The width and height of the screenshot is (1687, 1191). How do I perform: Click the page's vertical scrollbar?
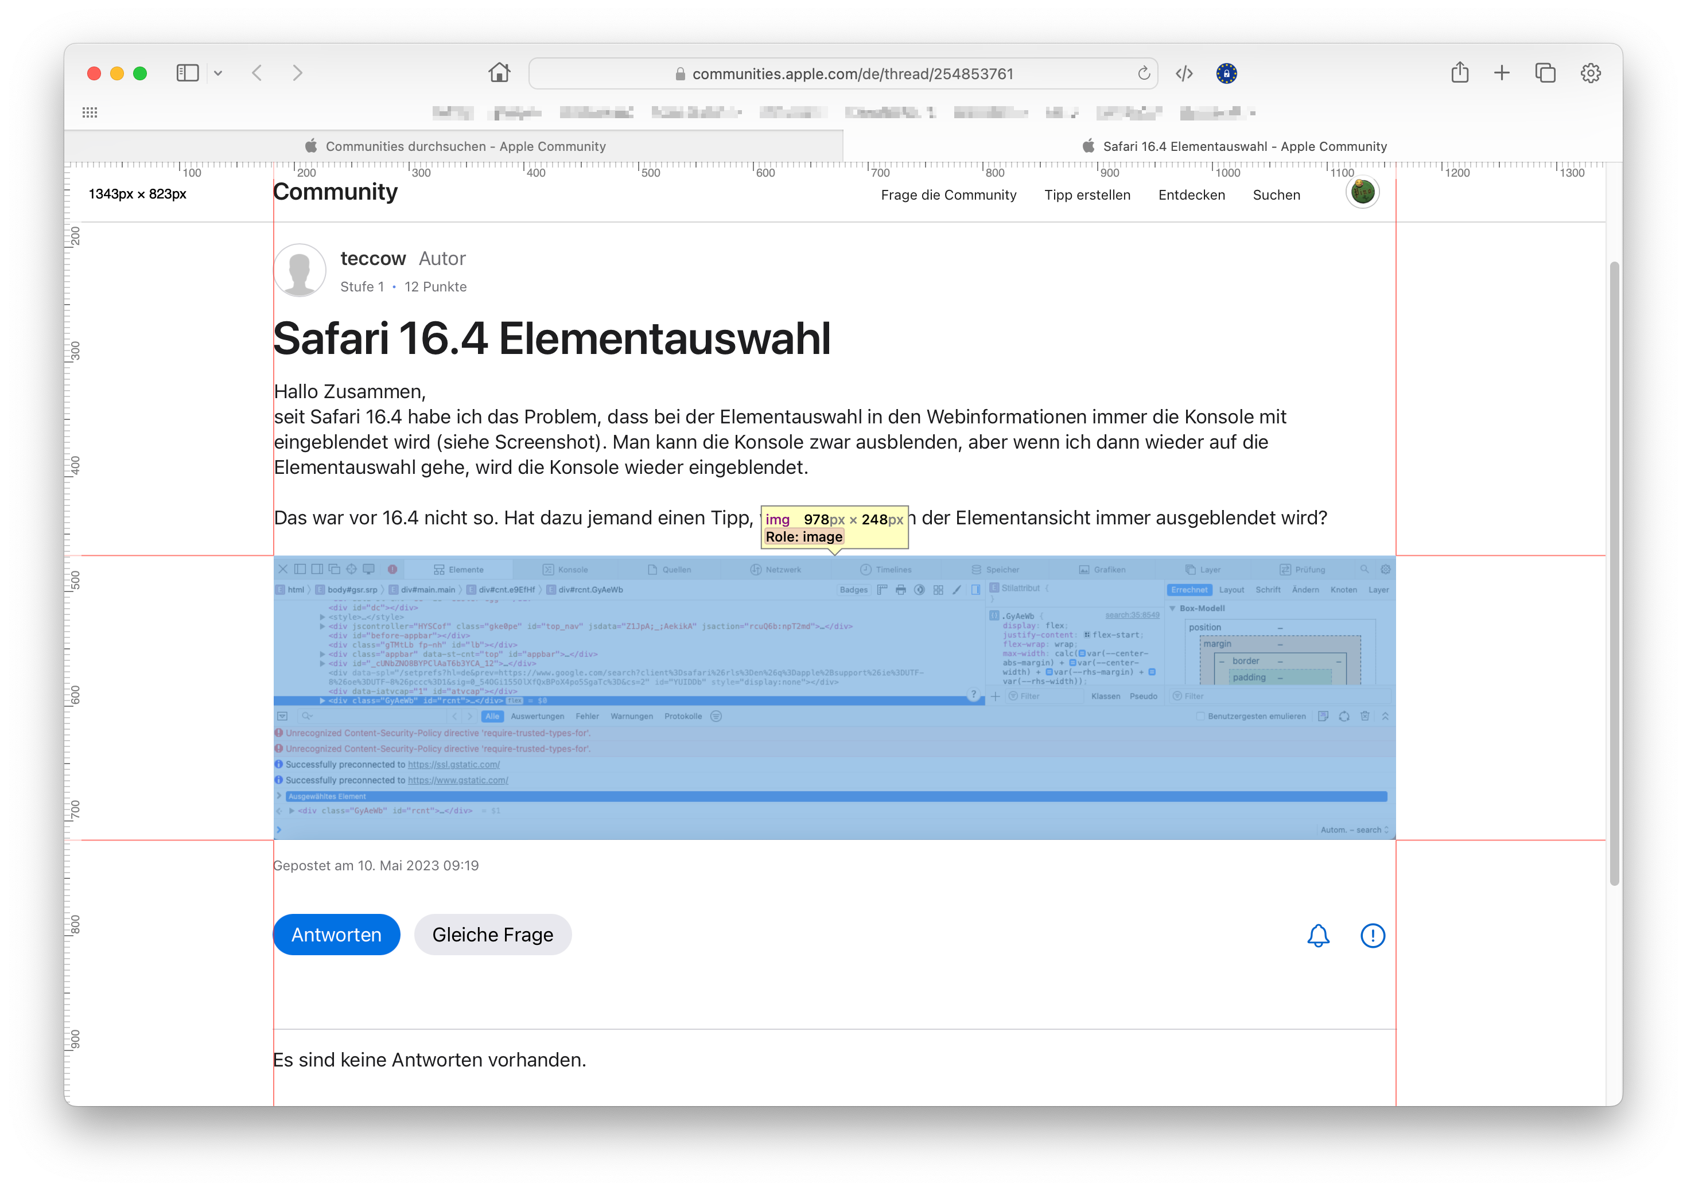coord(1614,573)
